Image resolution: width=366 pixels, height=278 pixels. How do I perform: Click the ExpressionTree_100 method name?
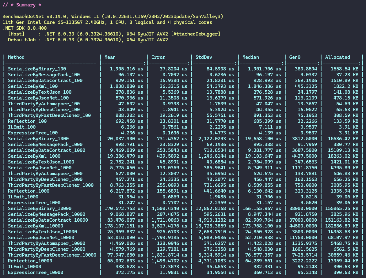pos(33,133)
